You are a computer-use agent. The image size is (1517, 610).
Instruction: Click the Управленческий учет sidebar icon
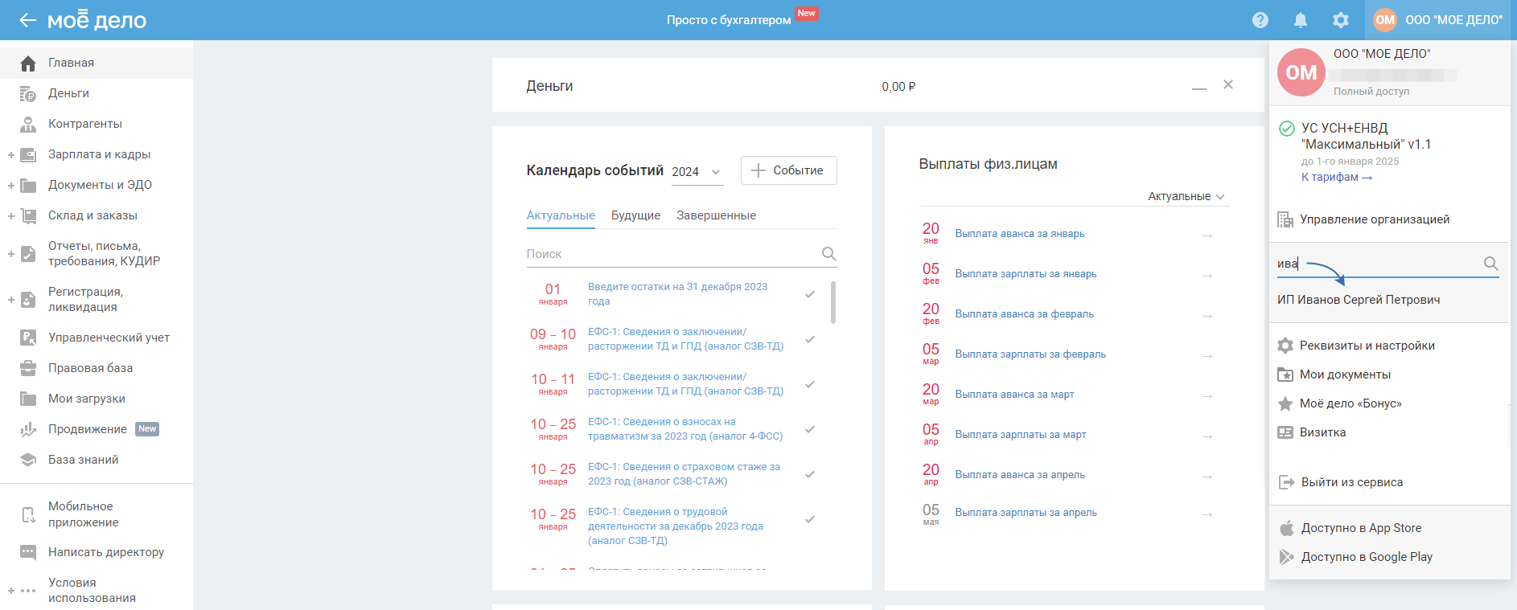coord(28,338)
